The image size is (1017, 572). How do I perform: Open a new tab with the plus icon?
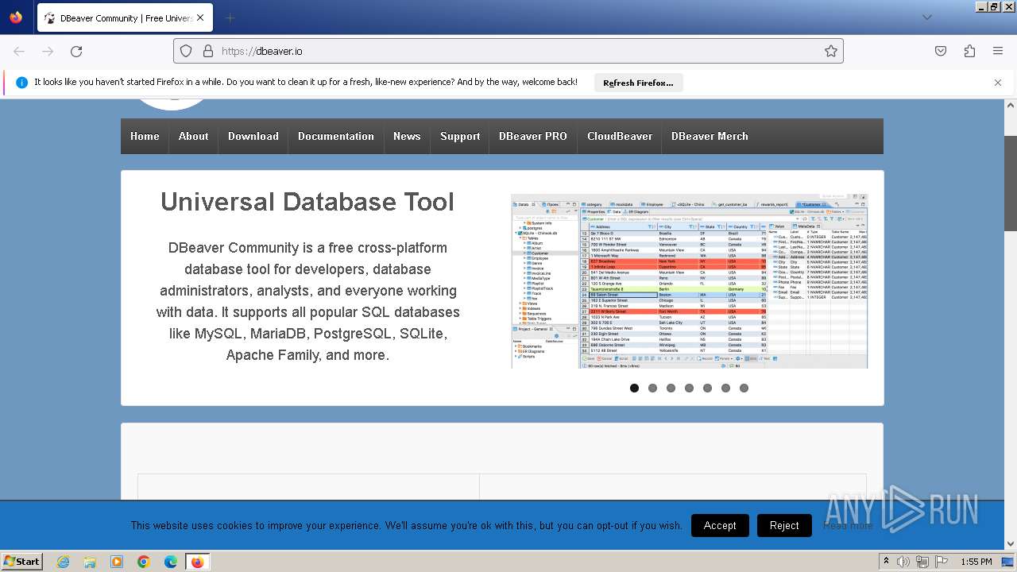tap(230, 17)
